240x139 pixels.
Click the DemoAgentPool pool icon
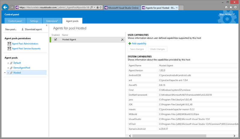tap(11, 68)
